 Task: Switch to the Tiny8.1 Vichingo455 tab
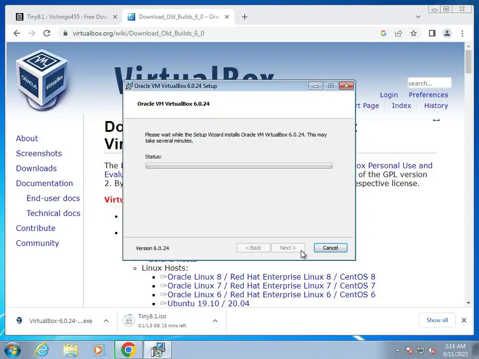tap(66, 17)
